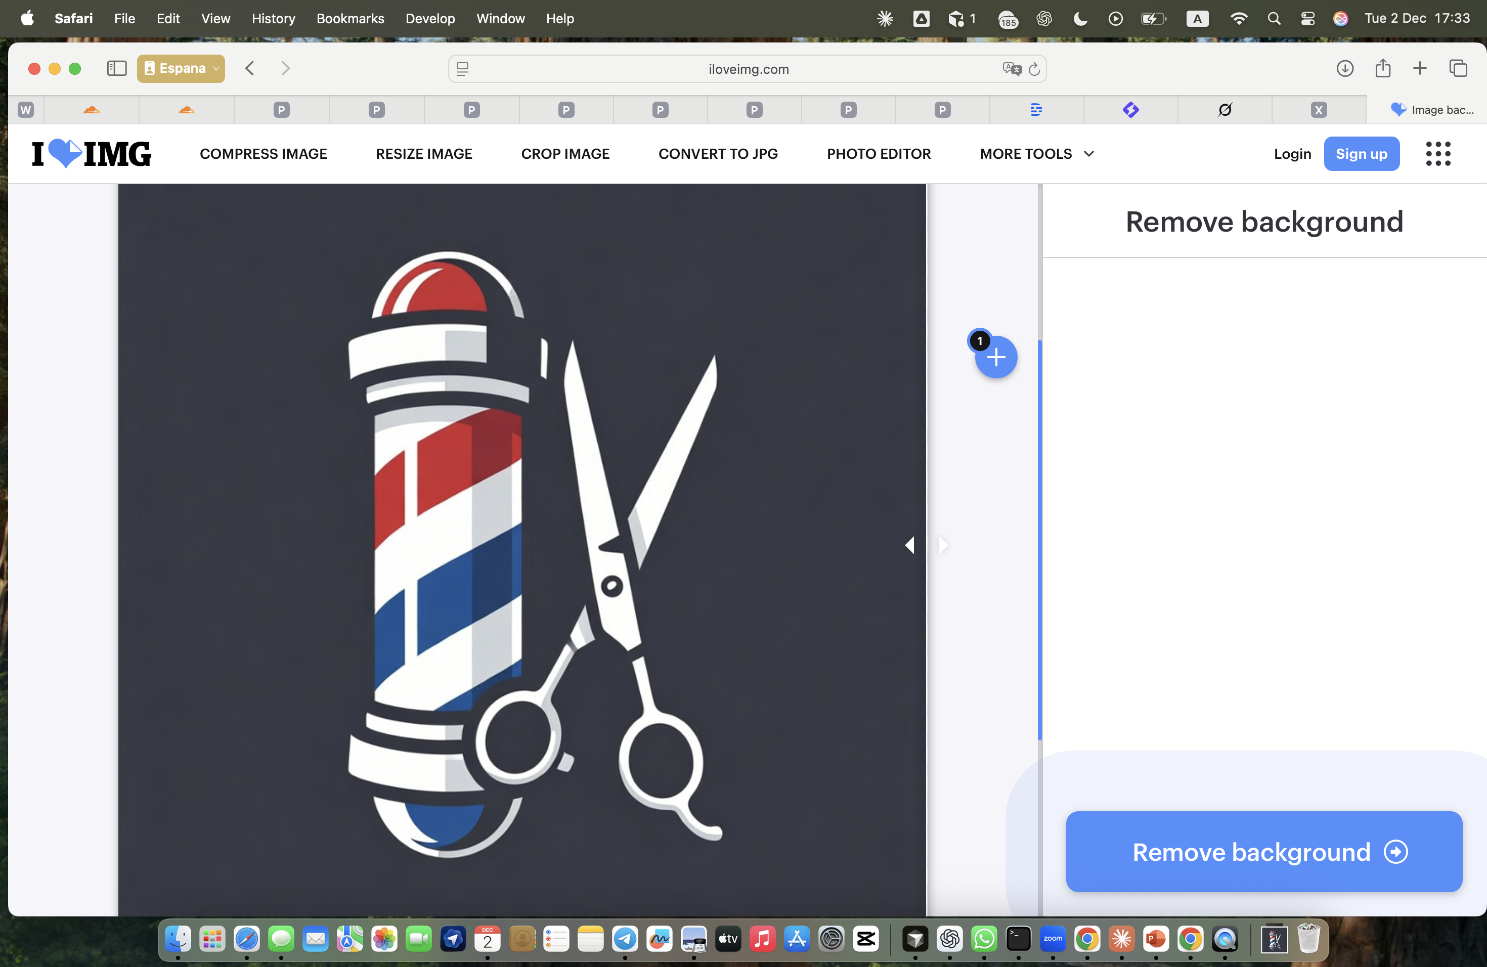Open ChatGPT from the Dock
The image size is (1487, 967).
pyautogui.click(x=950, y=940)
